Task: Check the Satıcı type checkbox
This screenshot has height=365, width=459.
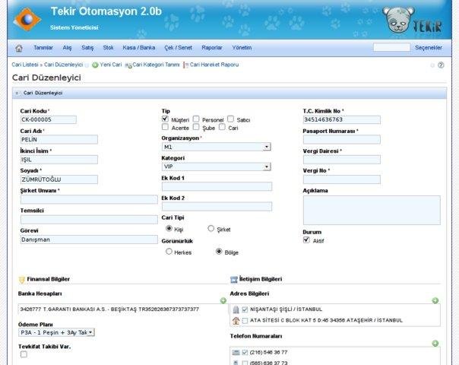Action: pos(231,119)
